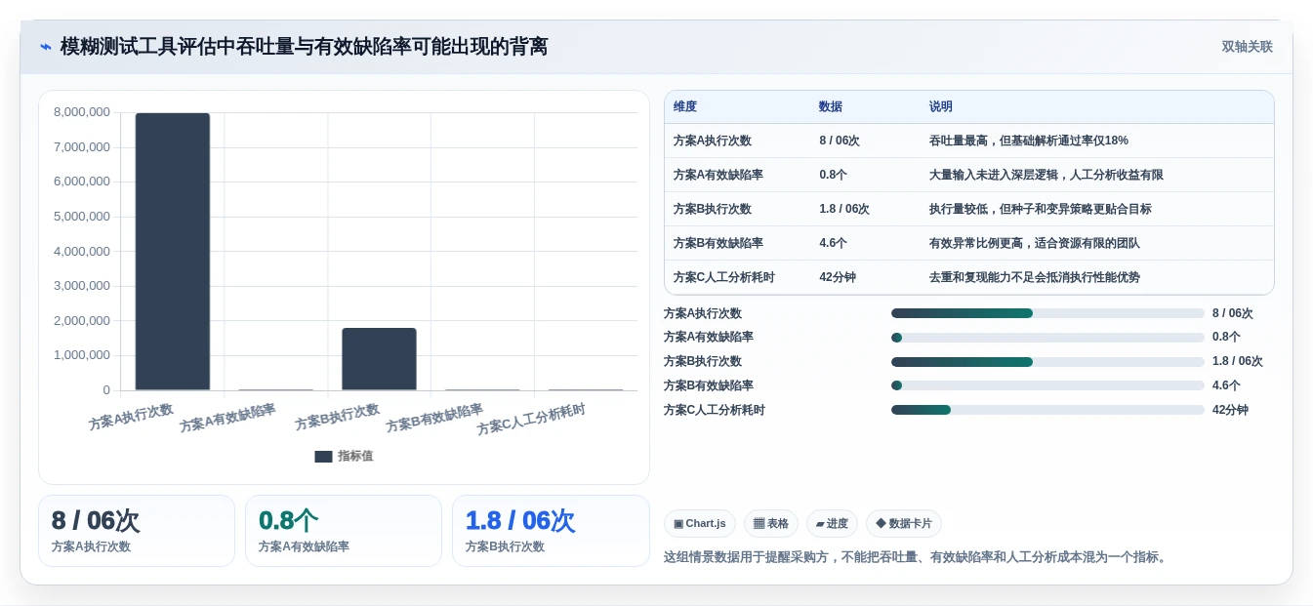This screenshot has height=606, width=1313.
Task: Click table cell 方案B执行次数
Action: point(713,209)
